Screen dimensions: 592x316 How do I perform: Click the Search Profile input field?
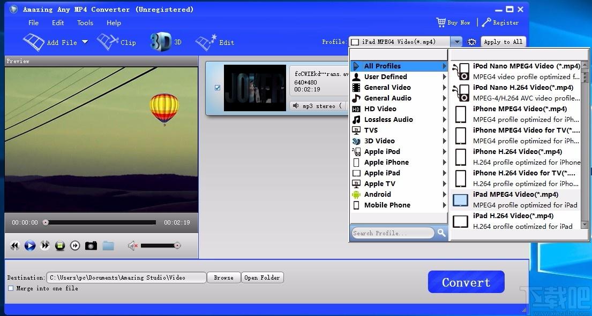(393, 233)
